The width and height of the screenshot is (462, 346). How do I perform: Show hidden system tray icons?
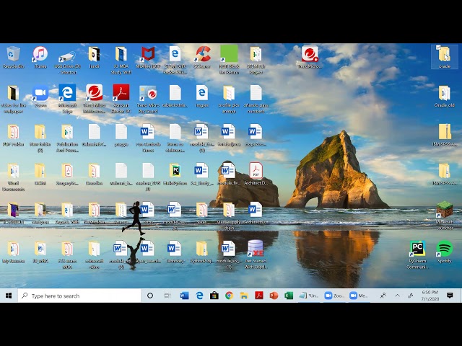[x=397, y=296]
